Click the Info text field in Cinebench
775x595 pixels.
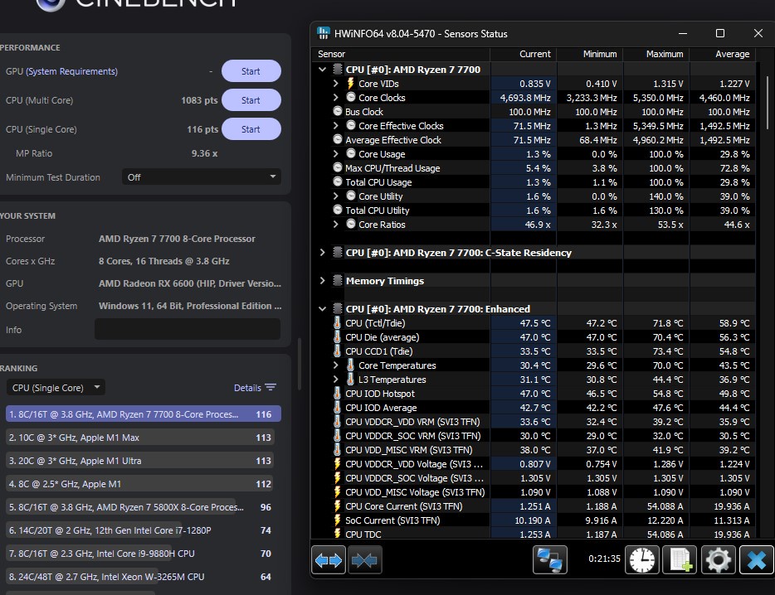click(188, 329)
